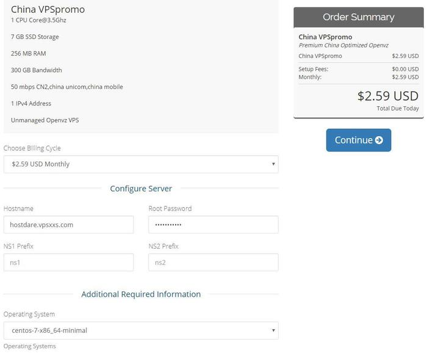Screen dimensions: 427x353
Task: Select the NS1 Prefix input box
Action: coord(68,263)
